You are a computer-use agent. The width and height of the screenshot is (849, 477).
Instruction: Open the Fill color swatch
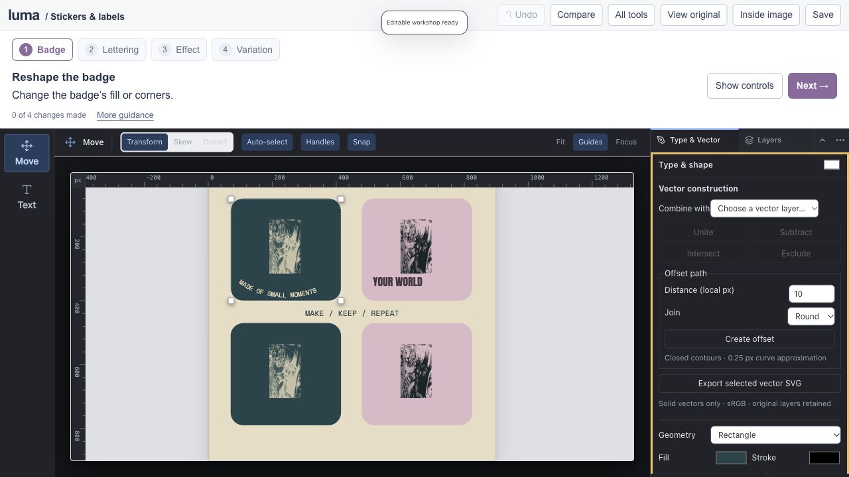(731, 458)
